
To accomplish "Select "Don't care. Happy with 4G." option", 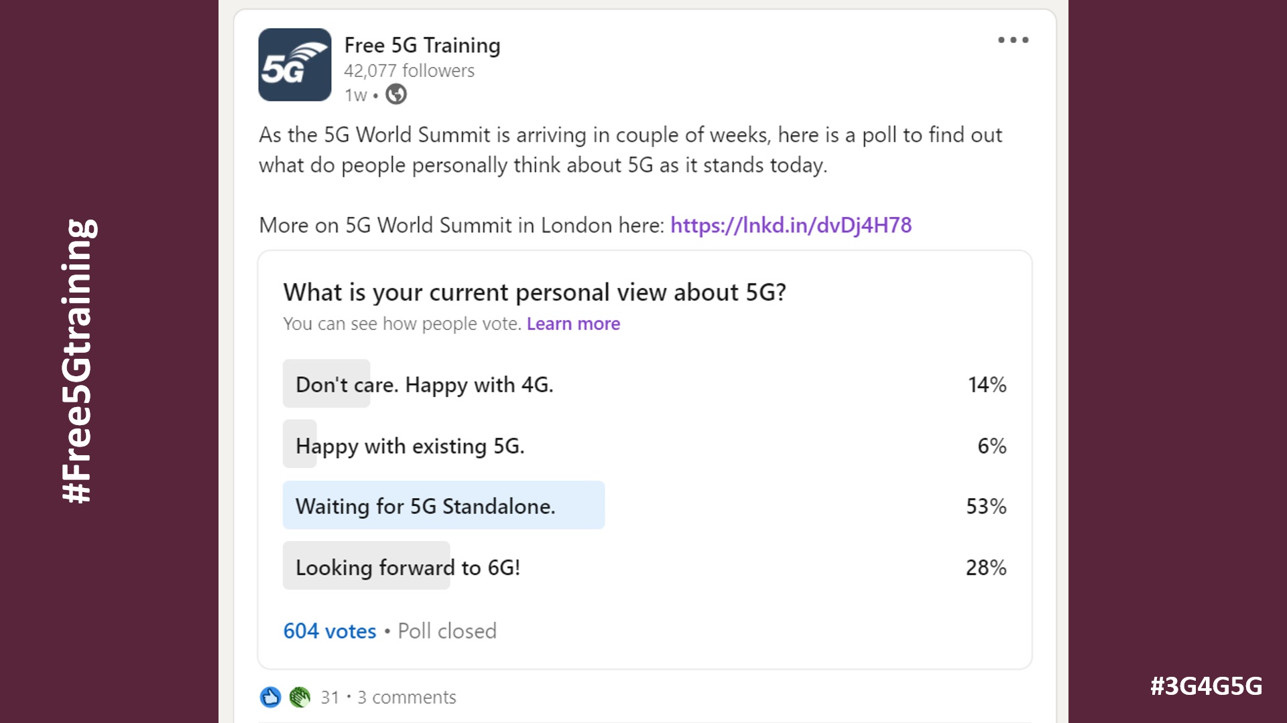I will (x=424, y=385).
